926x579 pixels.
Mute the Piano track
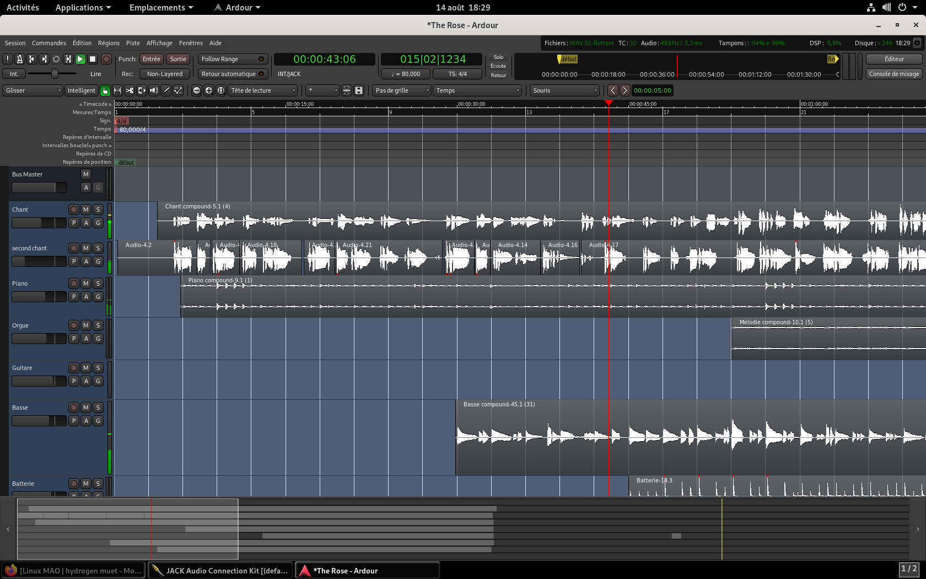pos(86,283)
